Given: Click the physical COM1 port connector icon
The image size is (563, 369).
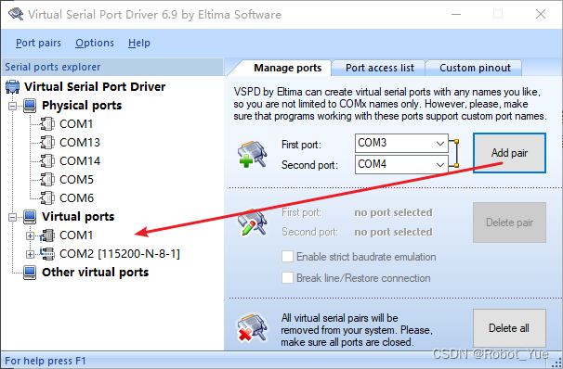Looking at the screenshot, I should coord(47,124).
